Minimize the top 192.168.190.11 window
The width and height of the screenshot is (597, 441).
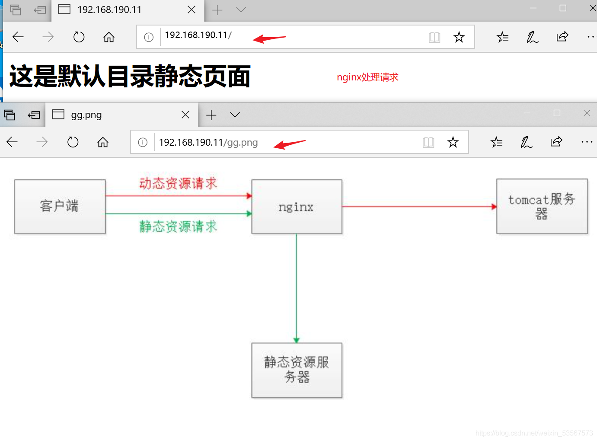pyautogui.click(x=533, y=8)
